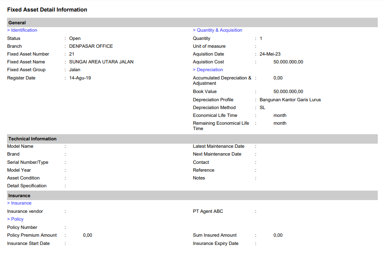Select the Register Date 14-Agu-19

pyautogui.click(x=80, y=78)
